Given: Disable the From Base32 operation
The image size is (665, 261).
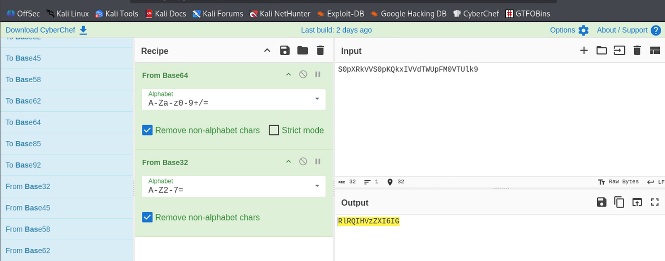Looking at the screenshot, I should point(303,162).
